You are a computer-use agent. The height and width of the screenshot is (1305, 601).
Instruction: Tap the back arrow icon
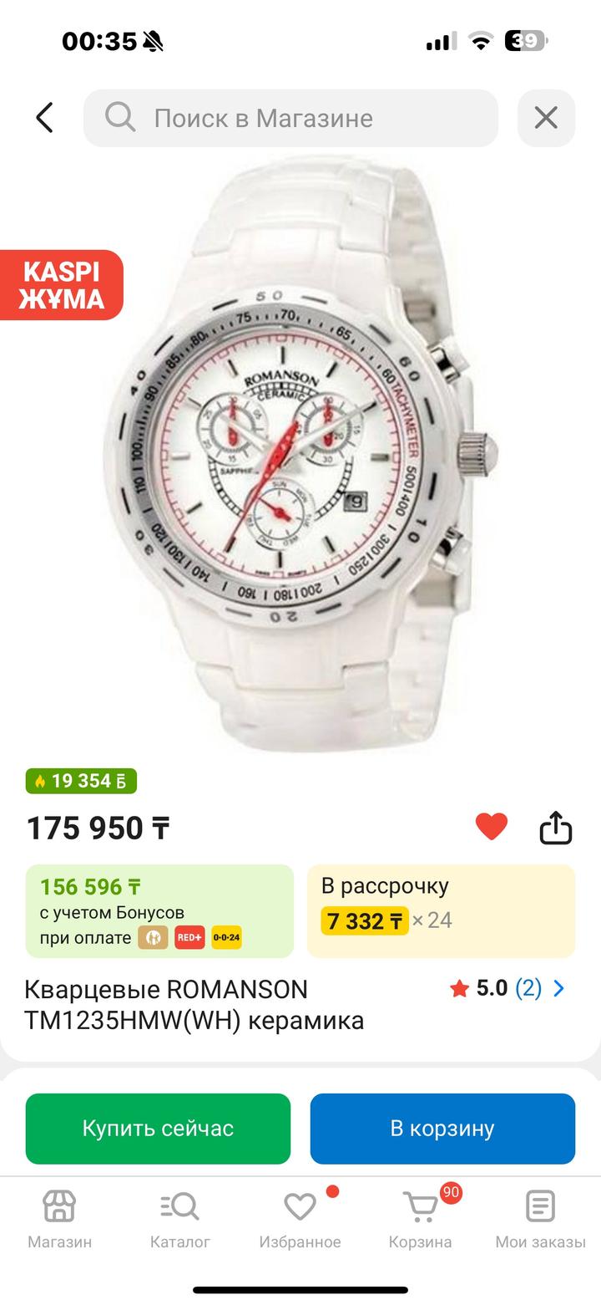(44, 118)
